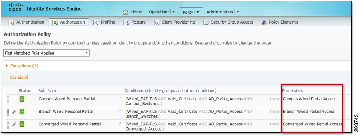Grab drag handle of Converged Wired rule
Image resolution: width=361 pixels, height=136 pixels.
tap(8, 125)
